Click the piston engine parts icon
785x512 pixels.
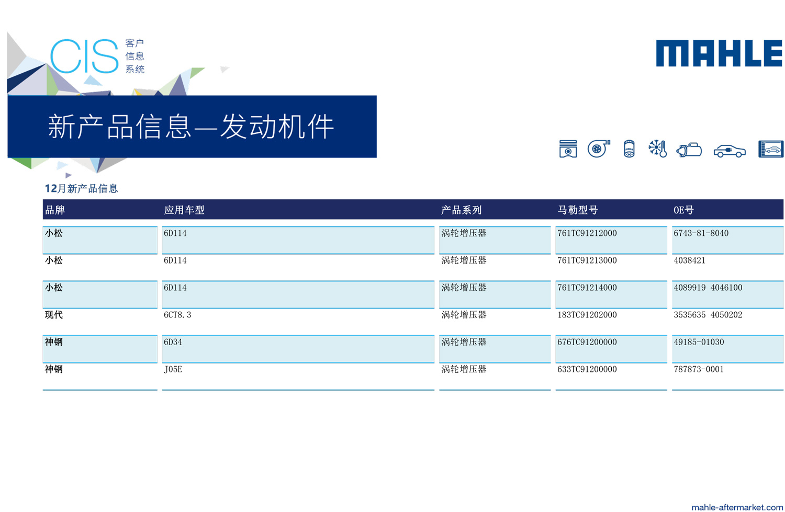tap(568, 149)
